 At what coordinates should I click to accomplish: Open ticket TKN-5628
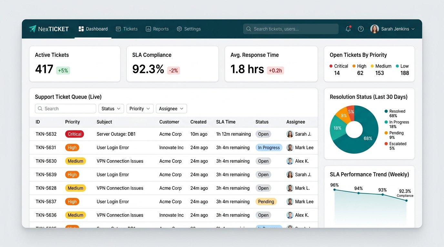tap(46, 188)
